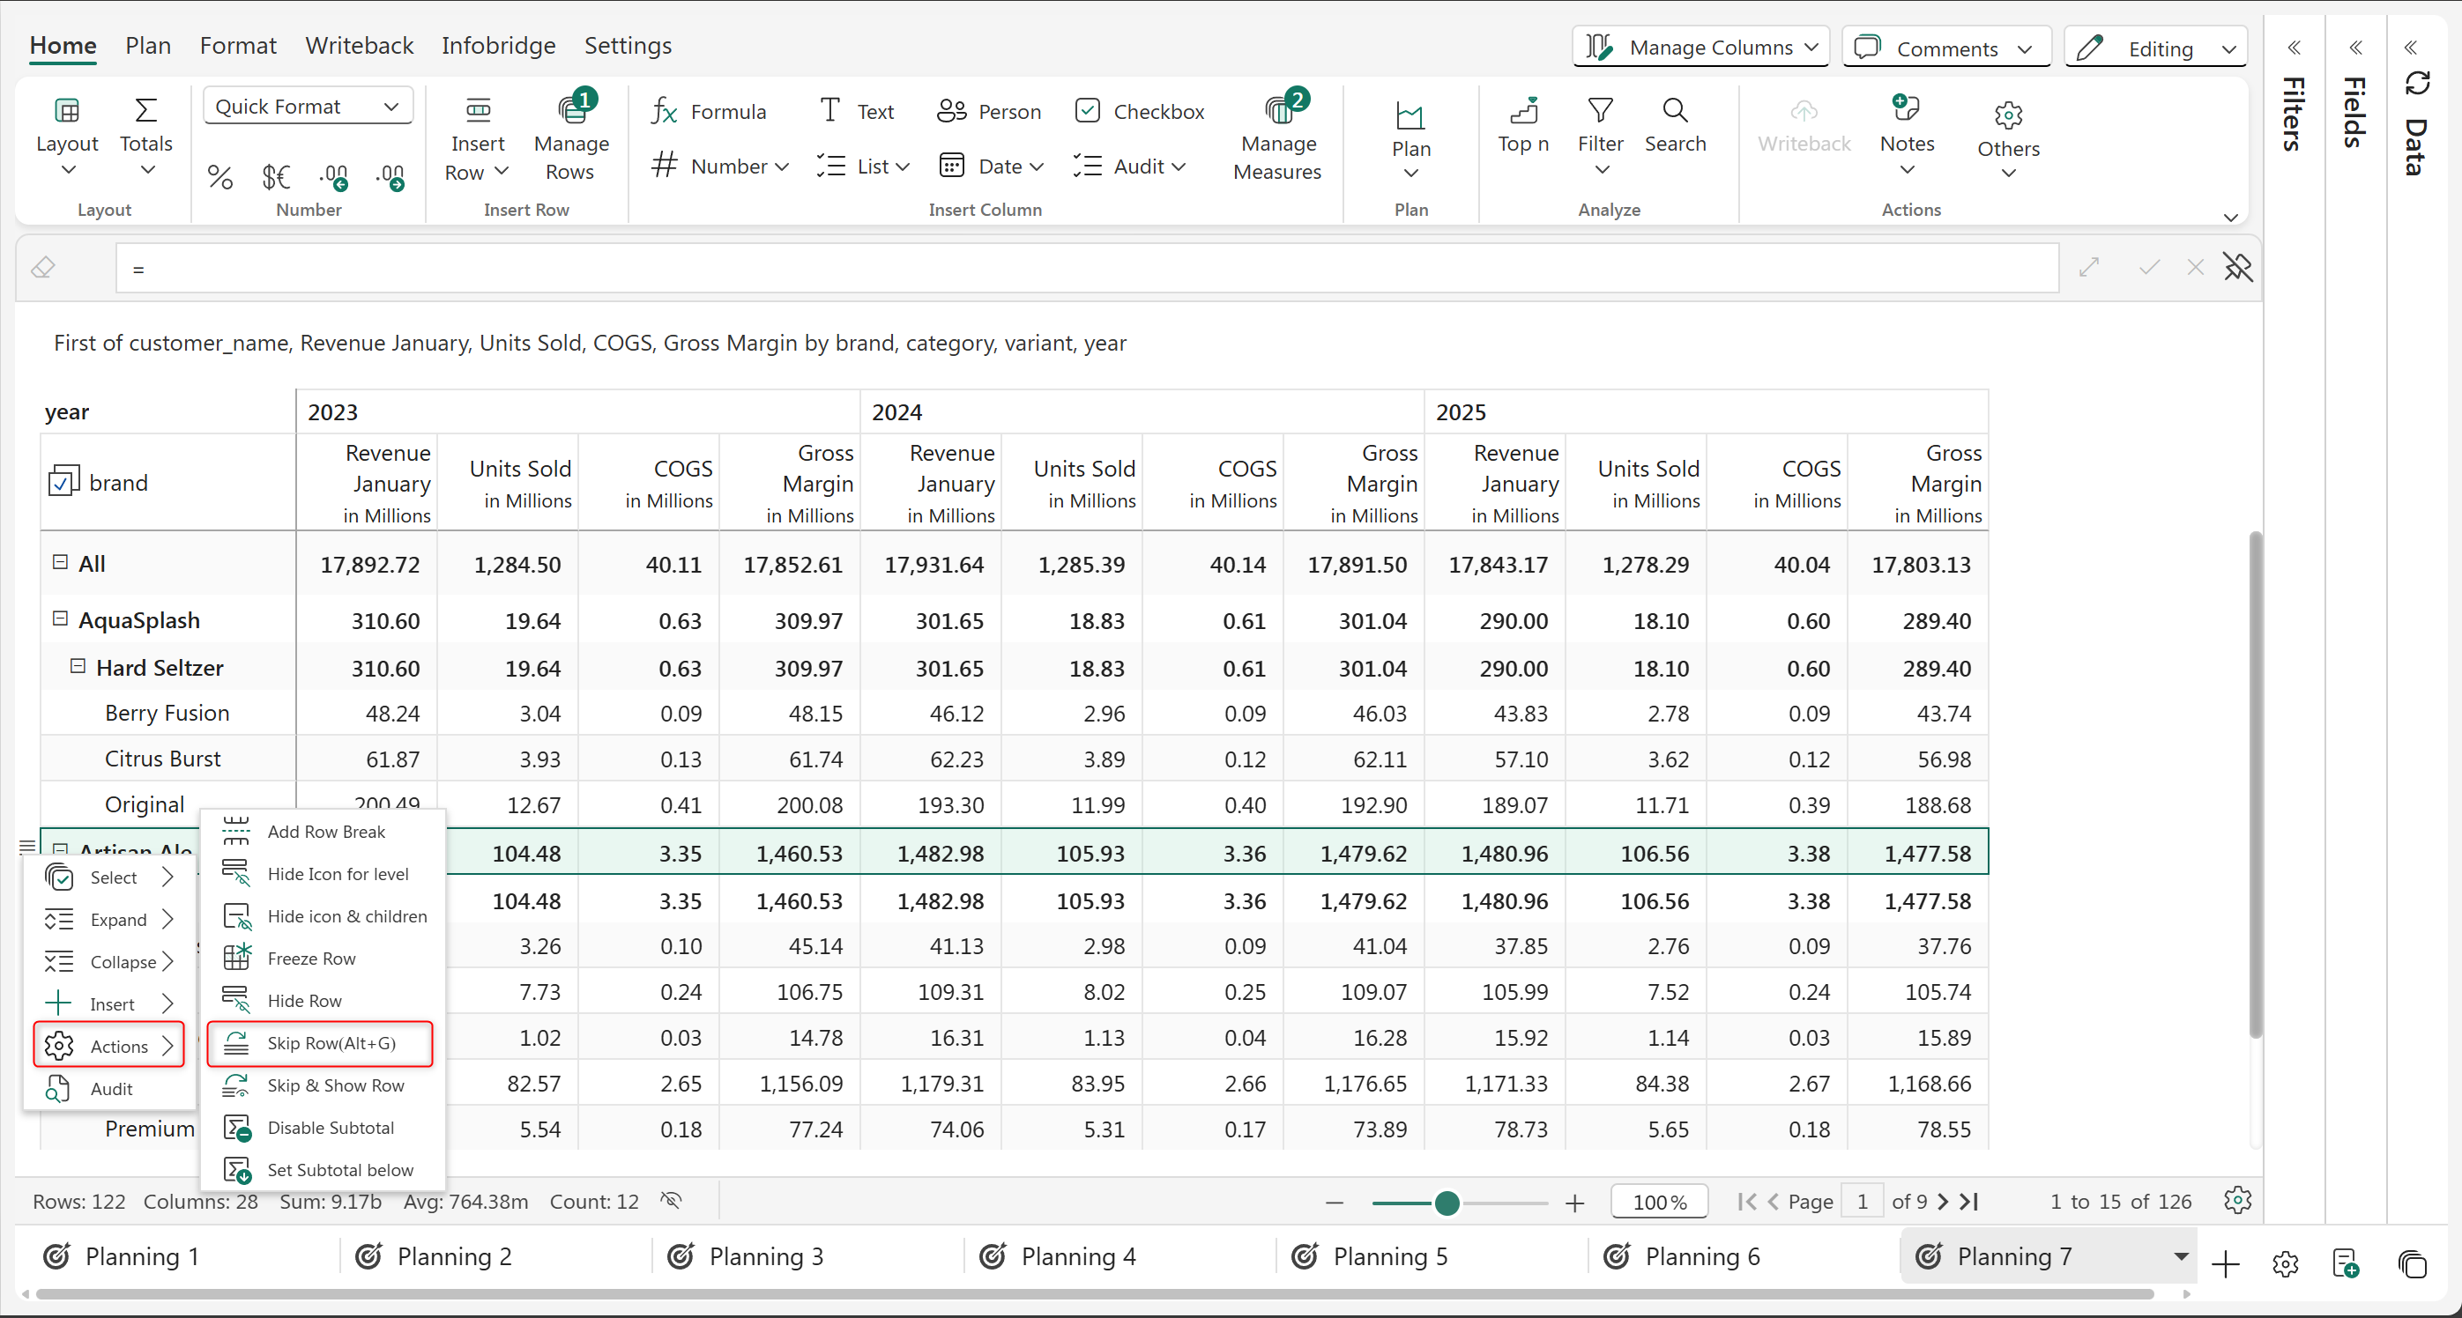Viewport: 2462px width, 1318px height.
Task: Open the Quick Format dropdown
Action: (307, 106)
